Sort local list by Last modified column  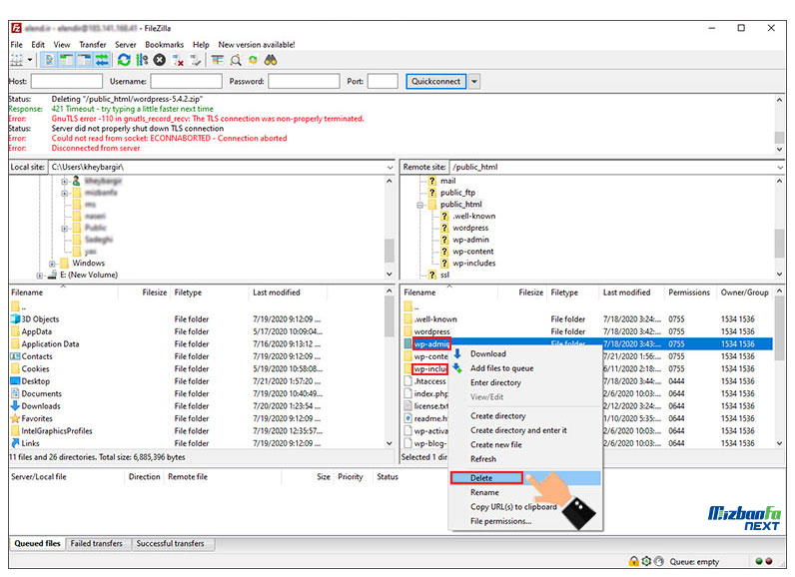[x=288, y=292]
